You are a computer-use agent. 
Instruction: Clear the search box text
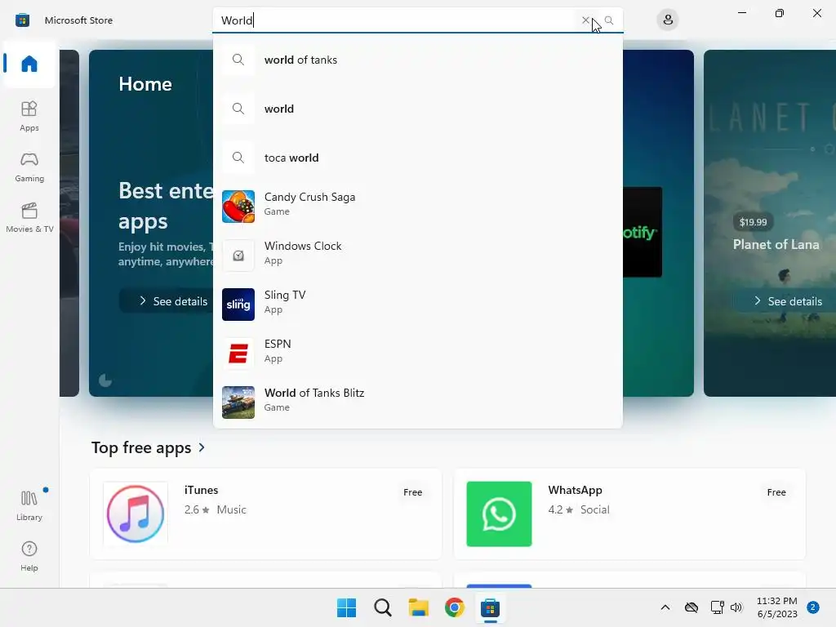click(x=585, y=20)
